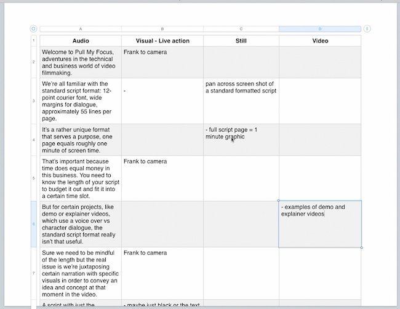Viewport: 400px width, 309px height.
Task: Select row 3 header number
Action: pos(34,101)
